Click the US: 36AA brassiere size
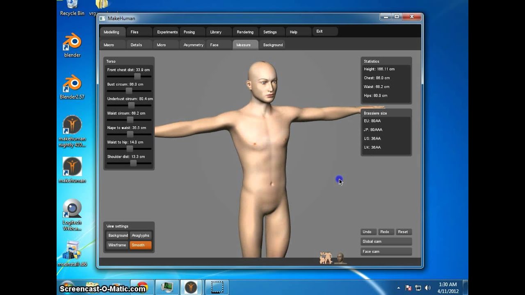 point(372,138)
